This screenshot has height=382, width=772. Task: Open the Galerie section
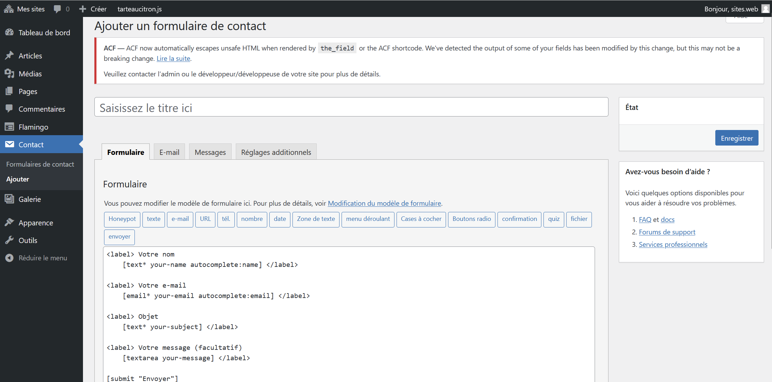[30, 199]
